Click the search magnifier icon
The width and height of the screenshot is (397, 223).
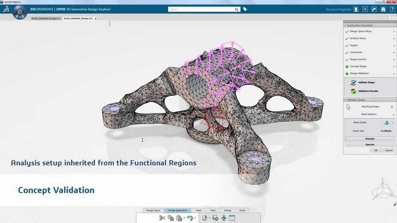[x=237, y=10]
